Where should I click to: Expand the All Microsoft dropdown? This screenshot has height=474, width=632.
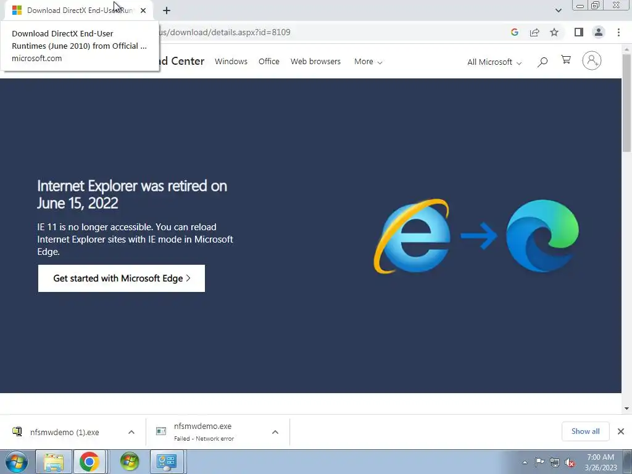click(x=494, y=62)
